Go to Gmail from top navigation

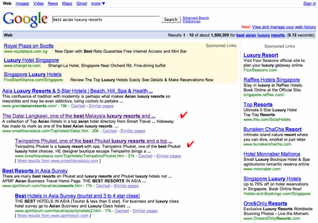pyautogui.click(x=82, y=4)
